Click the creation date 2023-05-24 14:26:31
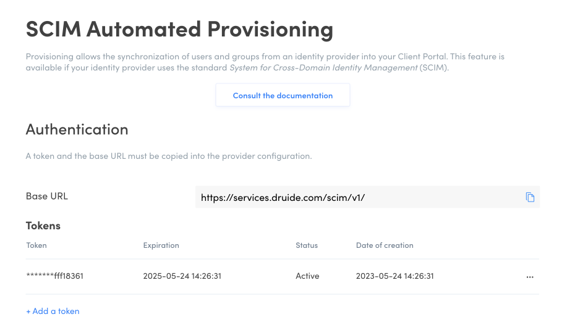 point(395,276)
